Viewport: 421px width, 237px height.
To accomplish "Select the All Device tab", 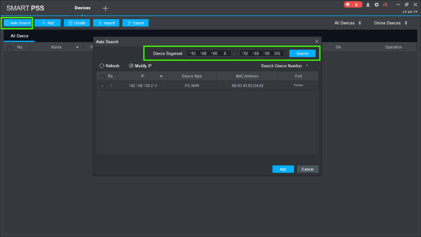I will (x=19, y=36).
